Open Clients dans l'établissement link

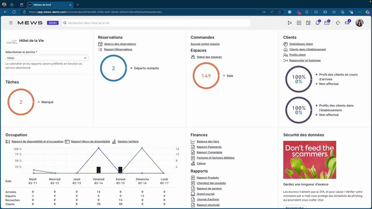tap(308, 49)
